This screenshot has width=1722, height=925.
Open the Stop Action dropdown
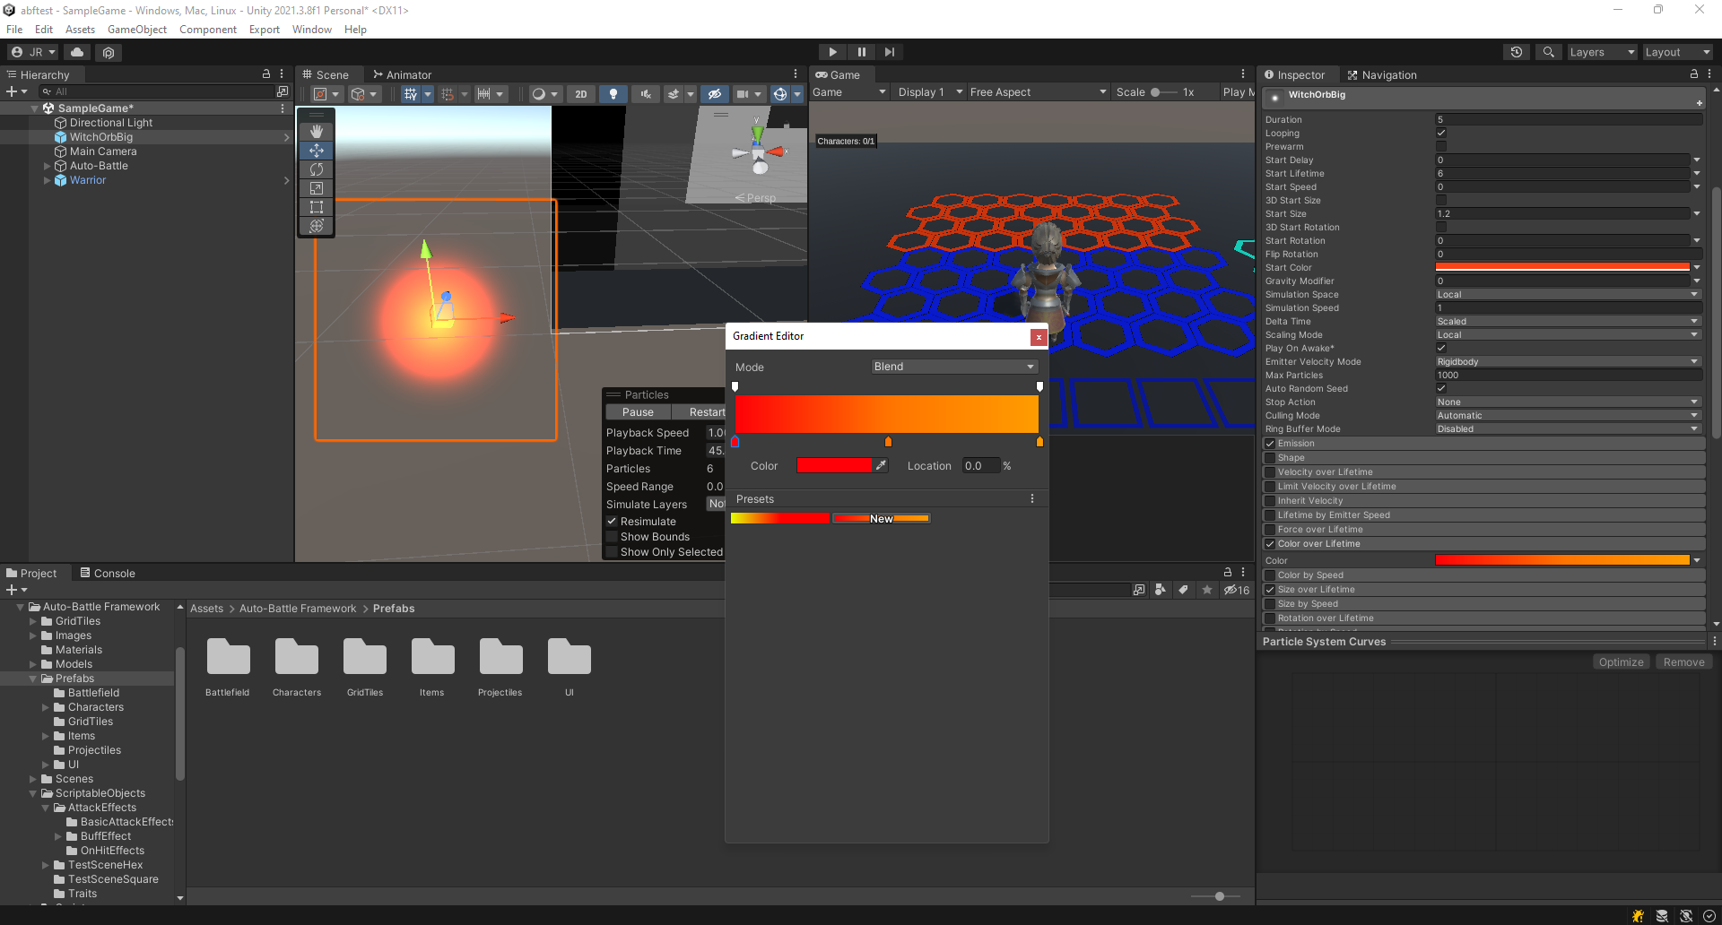(x=1568, y=402)
